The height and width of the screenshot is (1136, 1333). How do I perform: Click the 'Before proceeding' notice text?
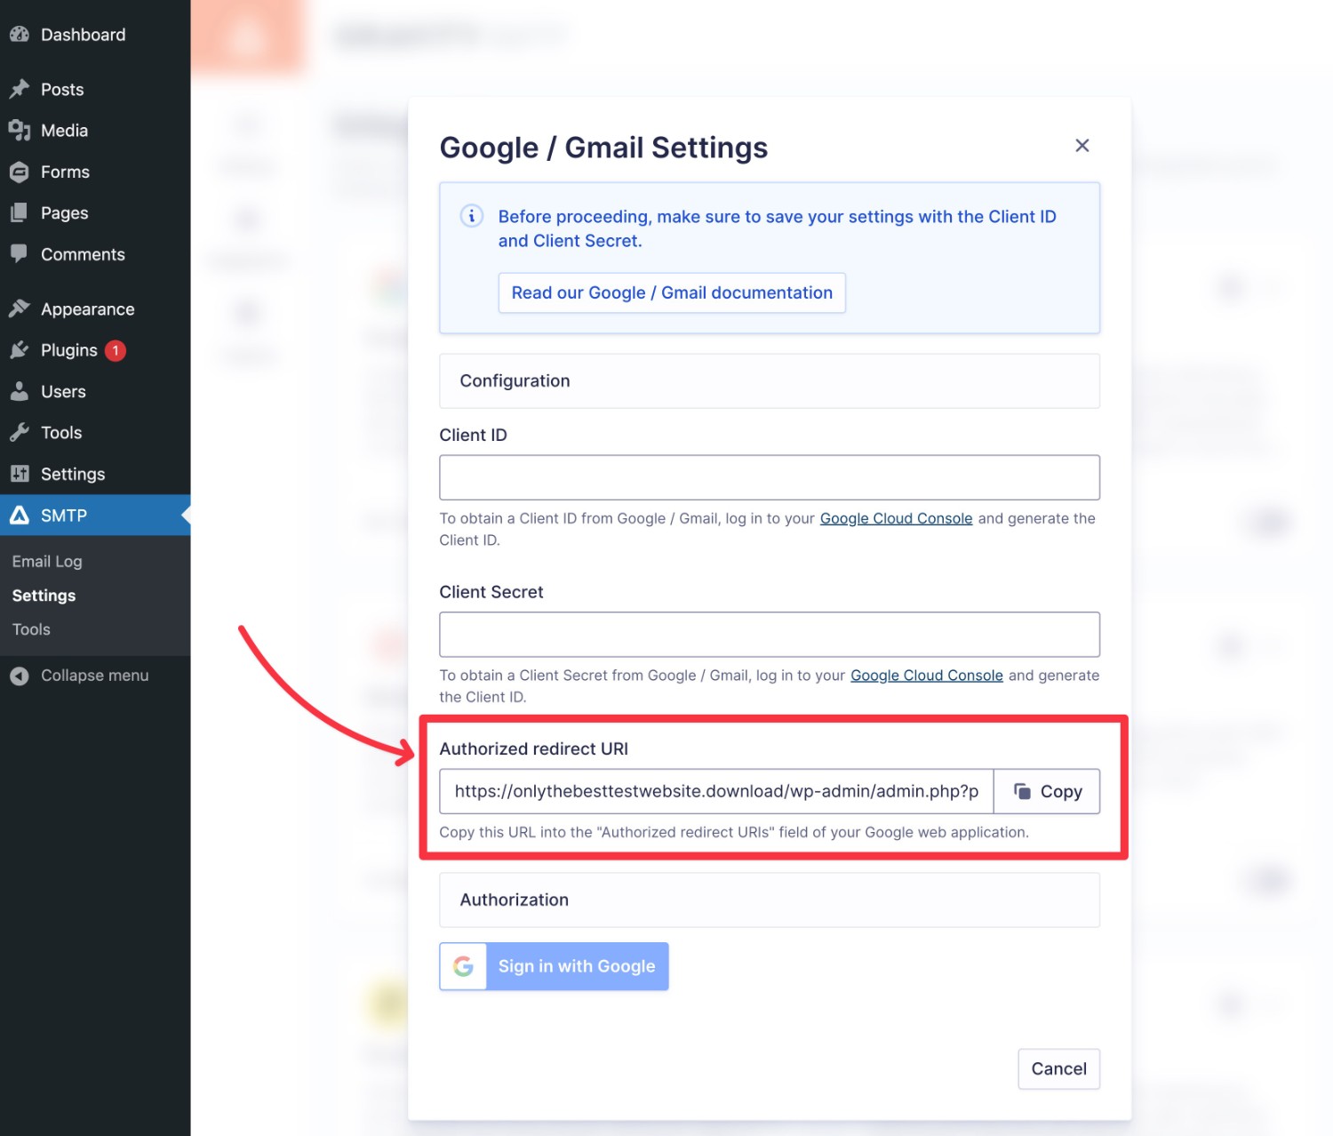click(777, 228)
